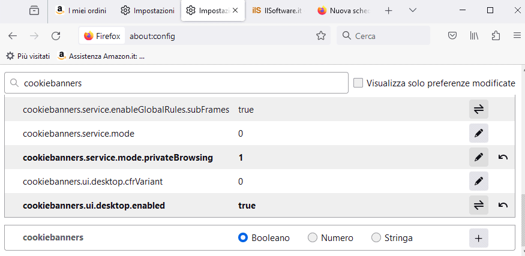Image resolution: width=525 pixels, height=256 pixels.
Task: Click the value 1 of privateBrowsing mode
Action: [241, 157]
